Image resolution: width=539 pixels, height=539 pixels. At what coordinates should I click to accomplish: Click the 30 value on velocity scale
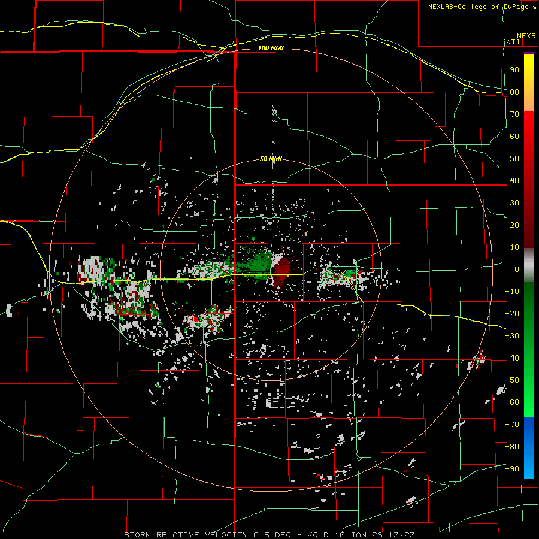point(514,203)
